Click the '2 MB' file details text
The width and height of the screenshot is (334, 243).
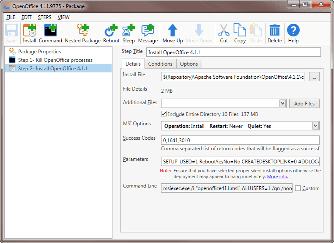(x=167, y=91)
